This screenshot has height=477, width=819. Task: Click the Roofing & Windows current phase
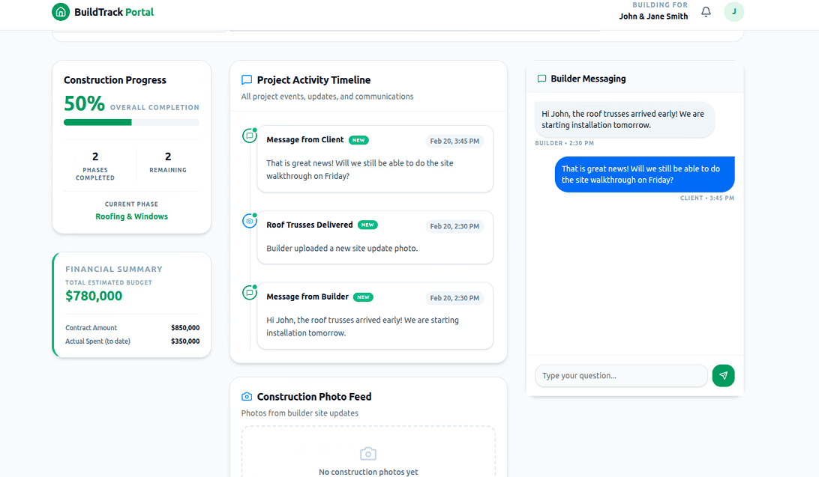132,216
